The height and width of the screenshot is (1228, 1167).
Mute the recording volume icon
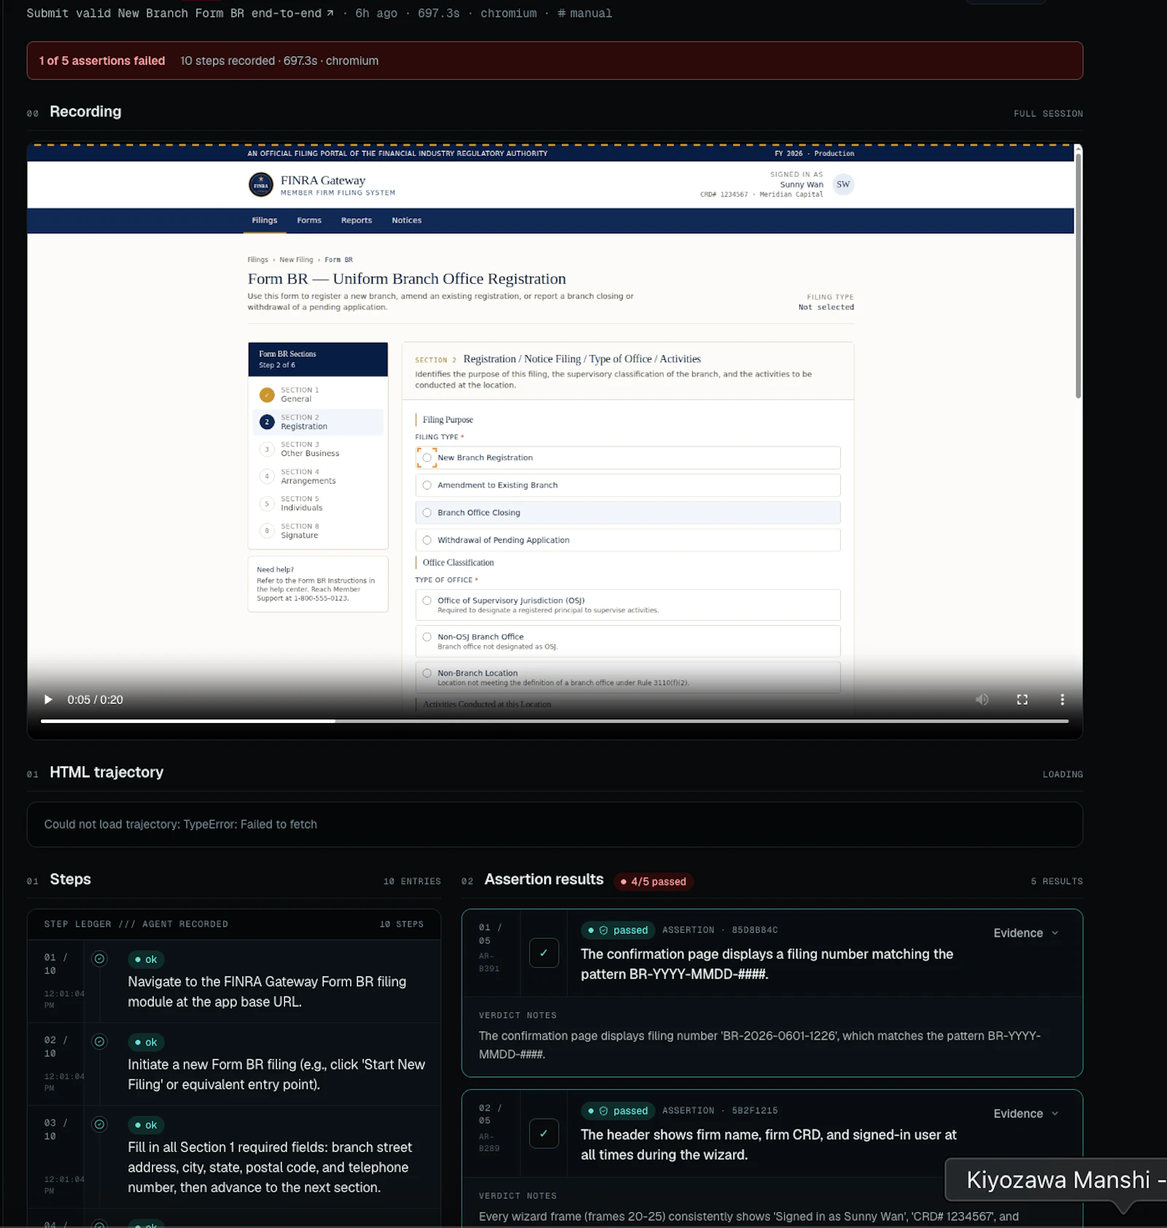982,699
